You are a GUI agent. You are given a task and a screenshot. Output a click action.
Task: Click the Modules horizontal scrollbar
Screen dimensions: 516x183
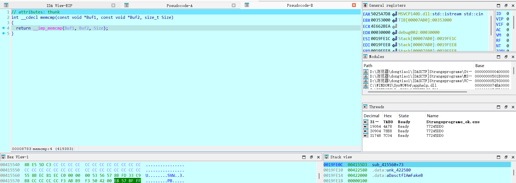coord(417,92)
